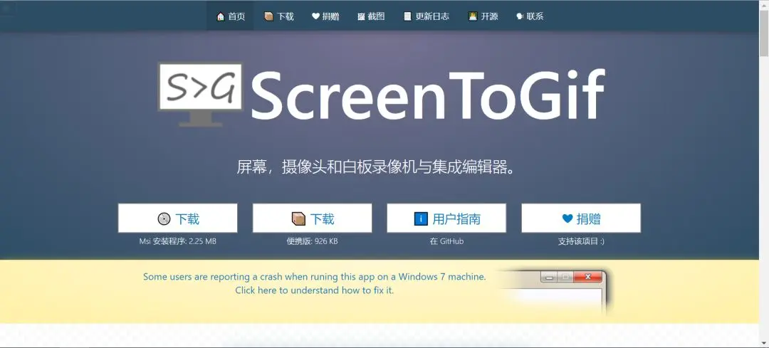Open the 首页 home menu item
Viewport: 769px width, 348px height.
pyautogui.click(x=230, y=16)
